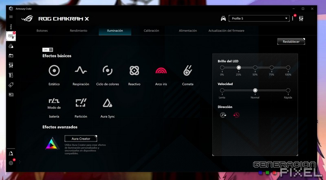
Task: Open the deals tag sidebar icon
Action: pyautogui.click(x=11, y=85)
